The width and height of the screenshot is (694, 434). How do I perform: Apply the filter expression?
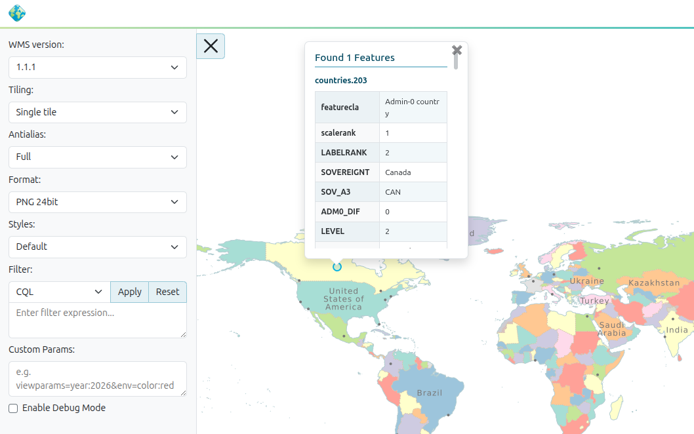(129, 292)
